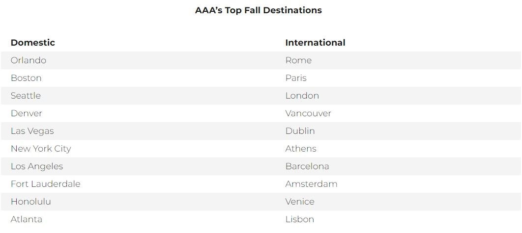Click Fort Lauderdale in the table
522x233 pixels.
pyautogui.click(x=46, y=184)
